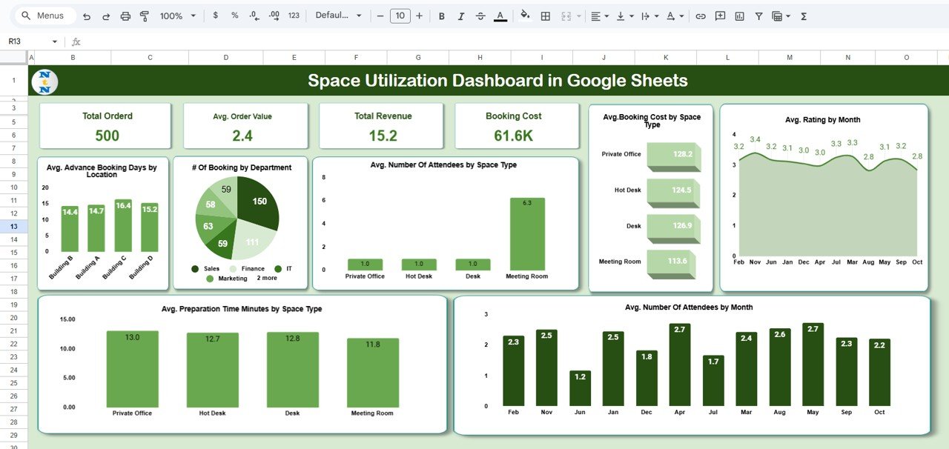Select the Paint format tool
This screenshot has width=949, height=449.
click(x=144, y=16)
